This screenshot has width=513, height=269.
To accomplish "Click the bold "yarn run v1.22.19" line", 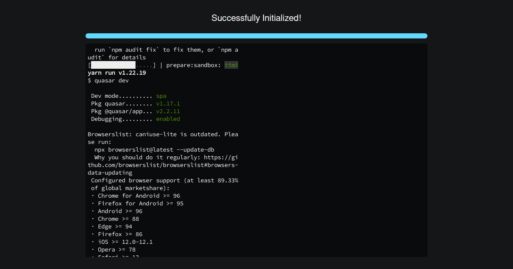I will tap(117, 73).
